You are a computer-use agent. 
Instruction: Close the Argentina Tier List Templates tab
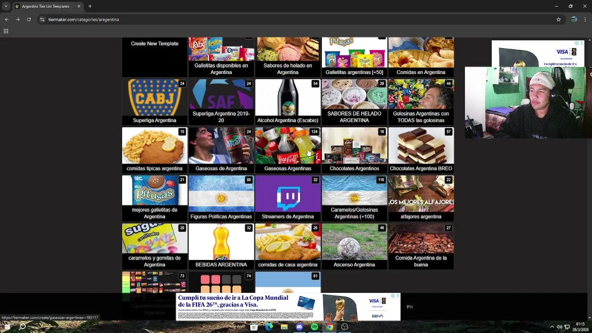[x=79, y=6]
